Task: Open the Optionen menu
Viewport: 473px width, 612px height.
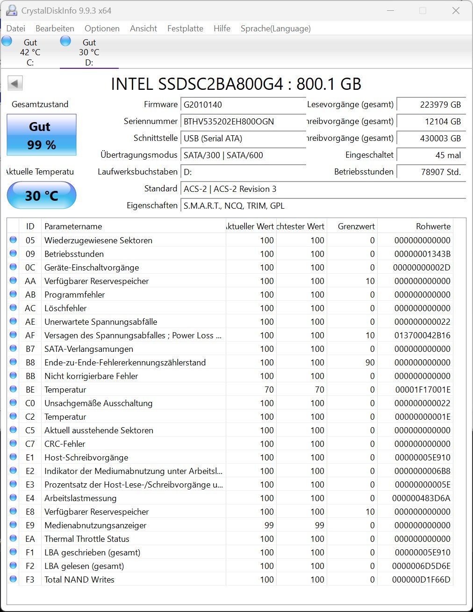Action: pos(102,29)
